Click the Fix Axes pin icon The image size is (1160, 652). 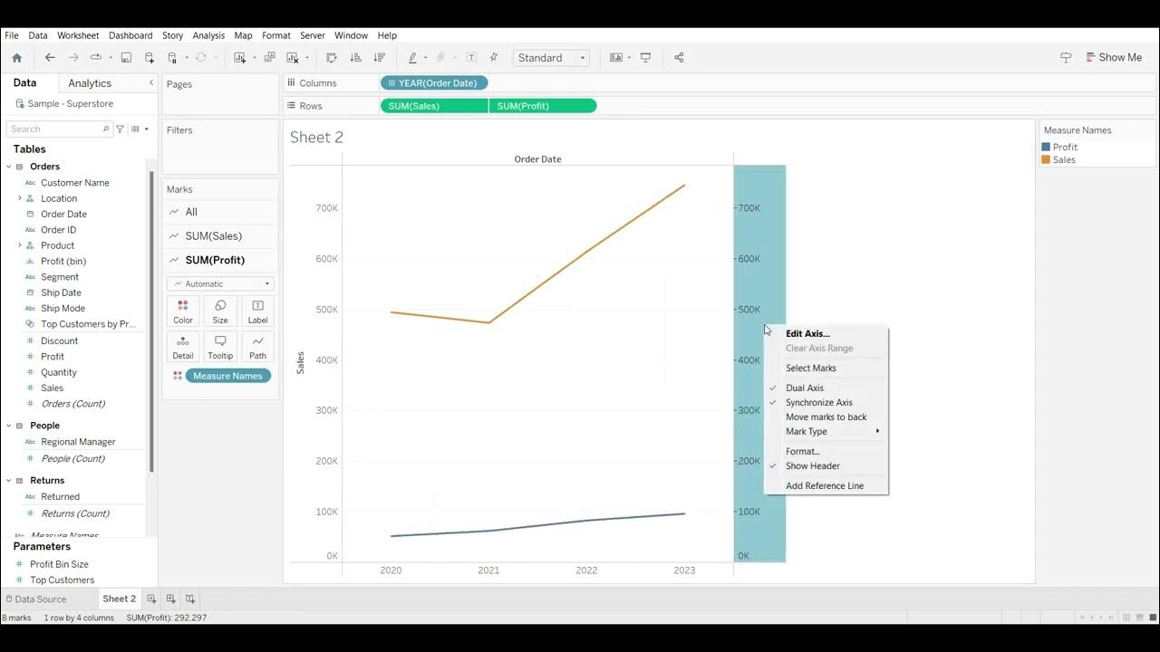tap(494, 58)
